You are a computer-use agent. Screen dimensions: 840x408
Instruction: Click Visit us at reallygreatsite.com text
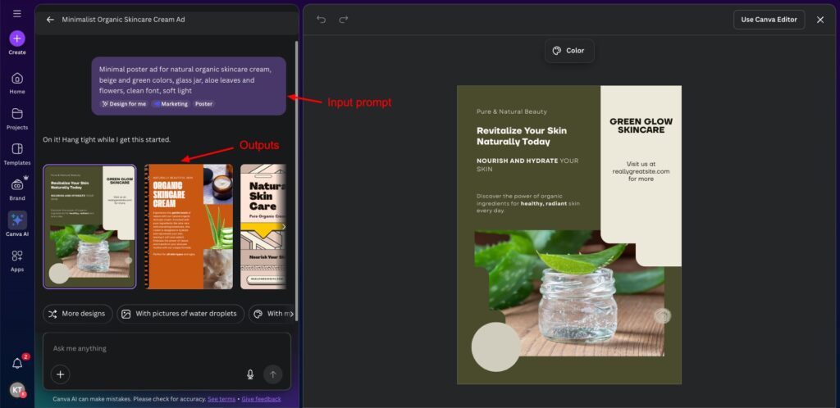[641, 172]
